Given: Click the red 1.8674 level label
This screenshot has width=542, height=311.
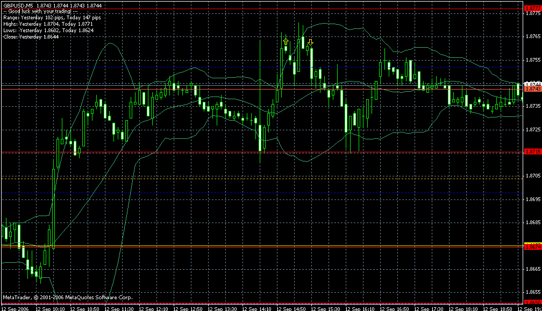Looking at the screenshot, I should (x=533, y=247).
